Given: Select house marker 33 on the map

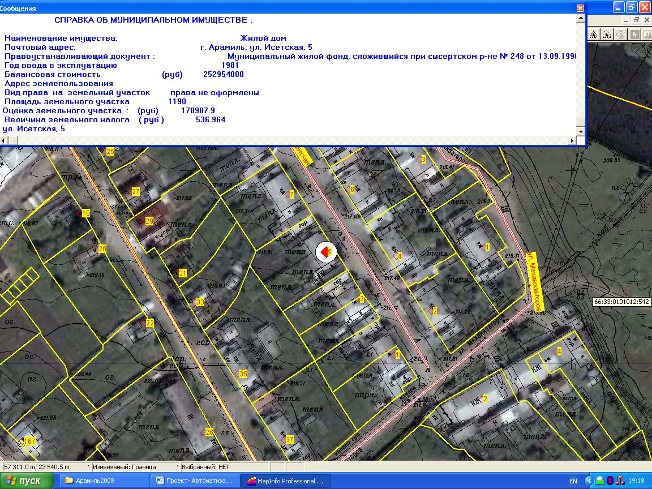Looking at the screenshot, I should 198,302.
